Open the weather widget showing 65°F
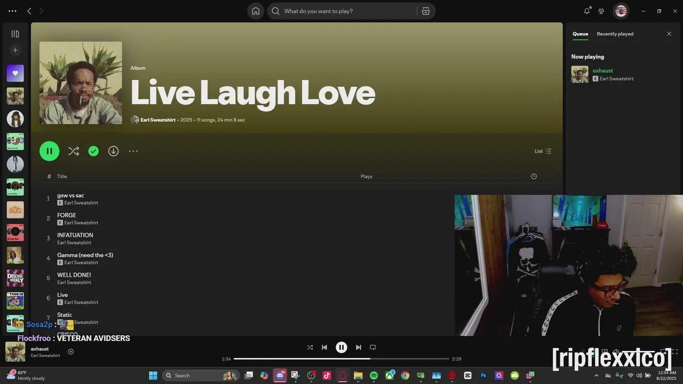 26,375
